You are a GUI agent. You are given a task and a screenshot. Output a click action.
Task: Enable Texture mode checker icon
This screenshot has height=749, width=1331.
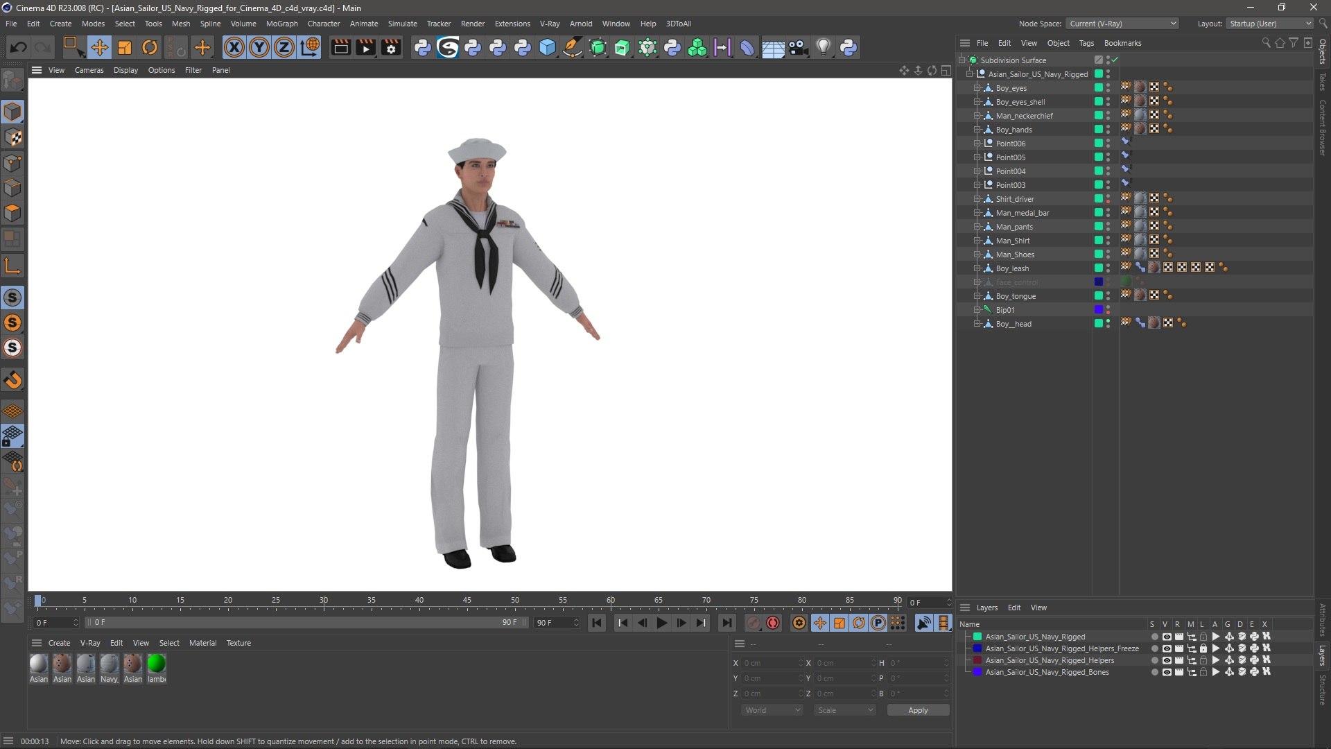[12, 137]
